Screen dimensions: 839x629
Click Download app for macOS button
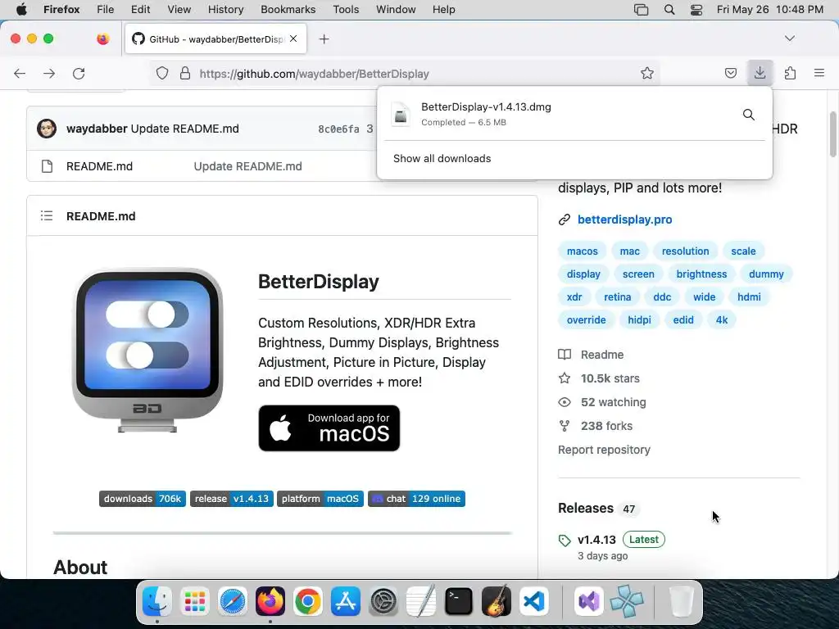point(329,428)
